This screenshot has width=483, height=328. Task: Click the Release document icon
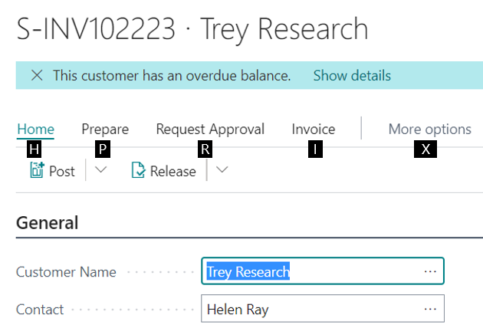pyautogui.click(x=138, y=170)
